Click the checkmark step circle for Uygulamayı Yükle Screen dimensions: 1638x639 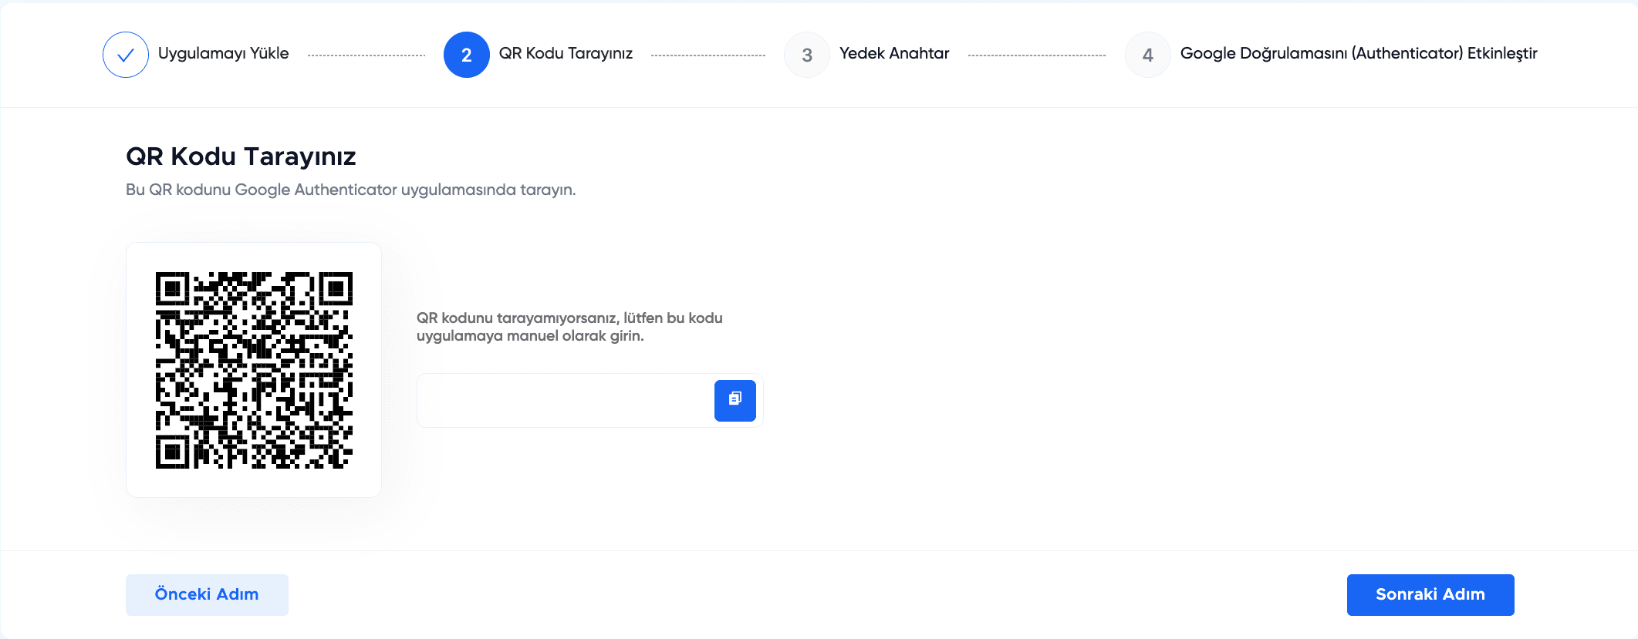pos(126,55)
